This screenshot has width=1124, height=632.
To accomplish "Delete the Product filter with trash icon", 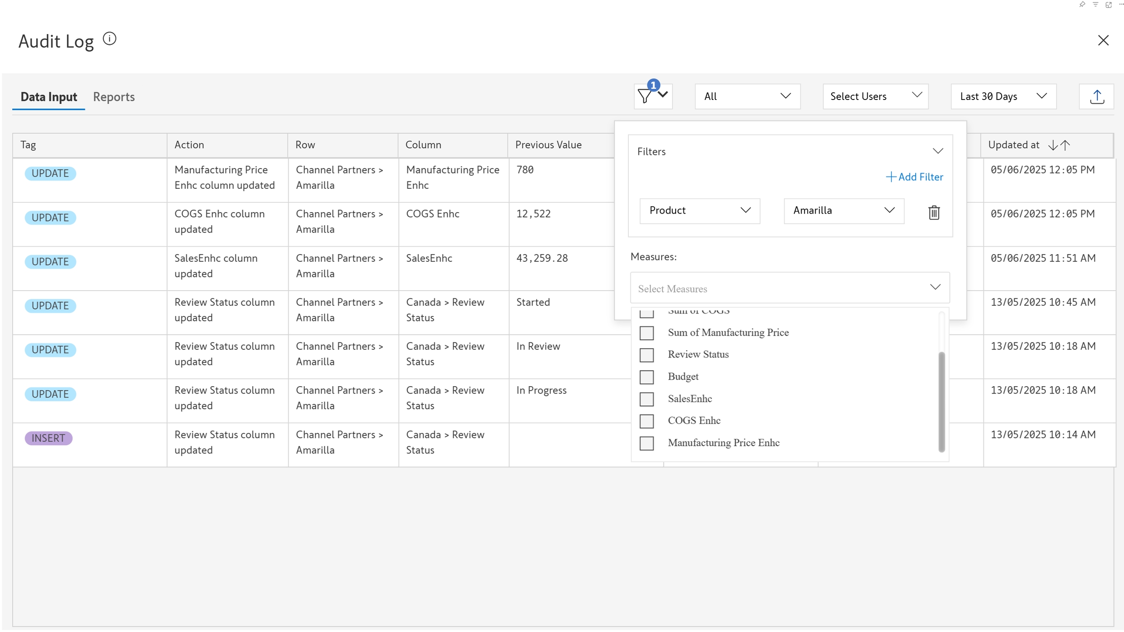I will coord(934,212).
